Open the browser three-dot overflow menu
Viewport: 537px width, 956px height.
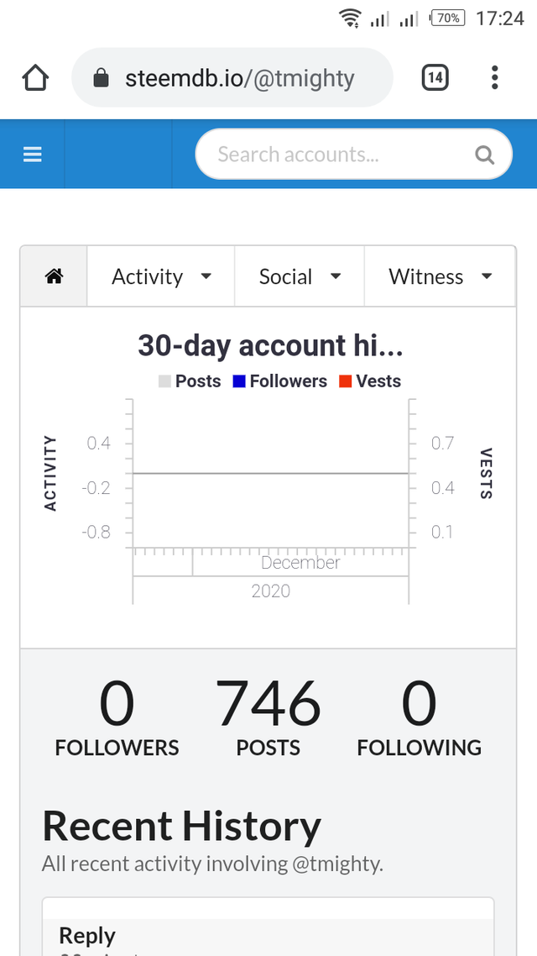(495, 79)
